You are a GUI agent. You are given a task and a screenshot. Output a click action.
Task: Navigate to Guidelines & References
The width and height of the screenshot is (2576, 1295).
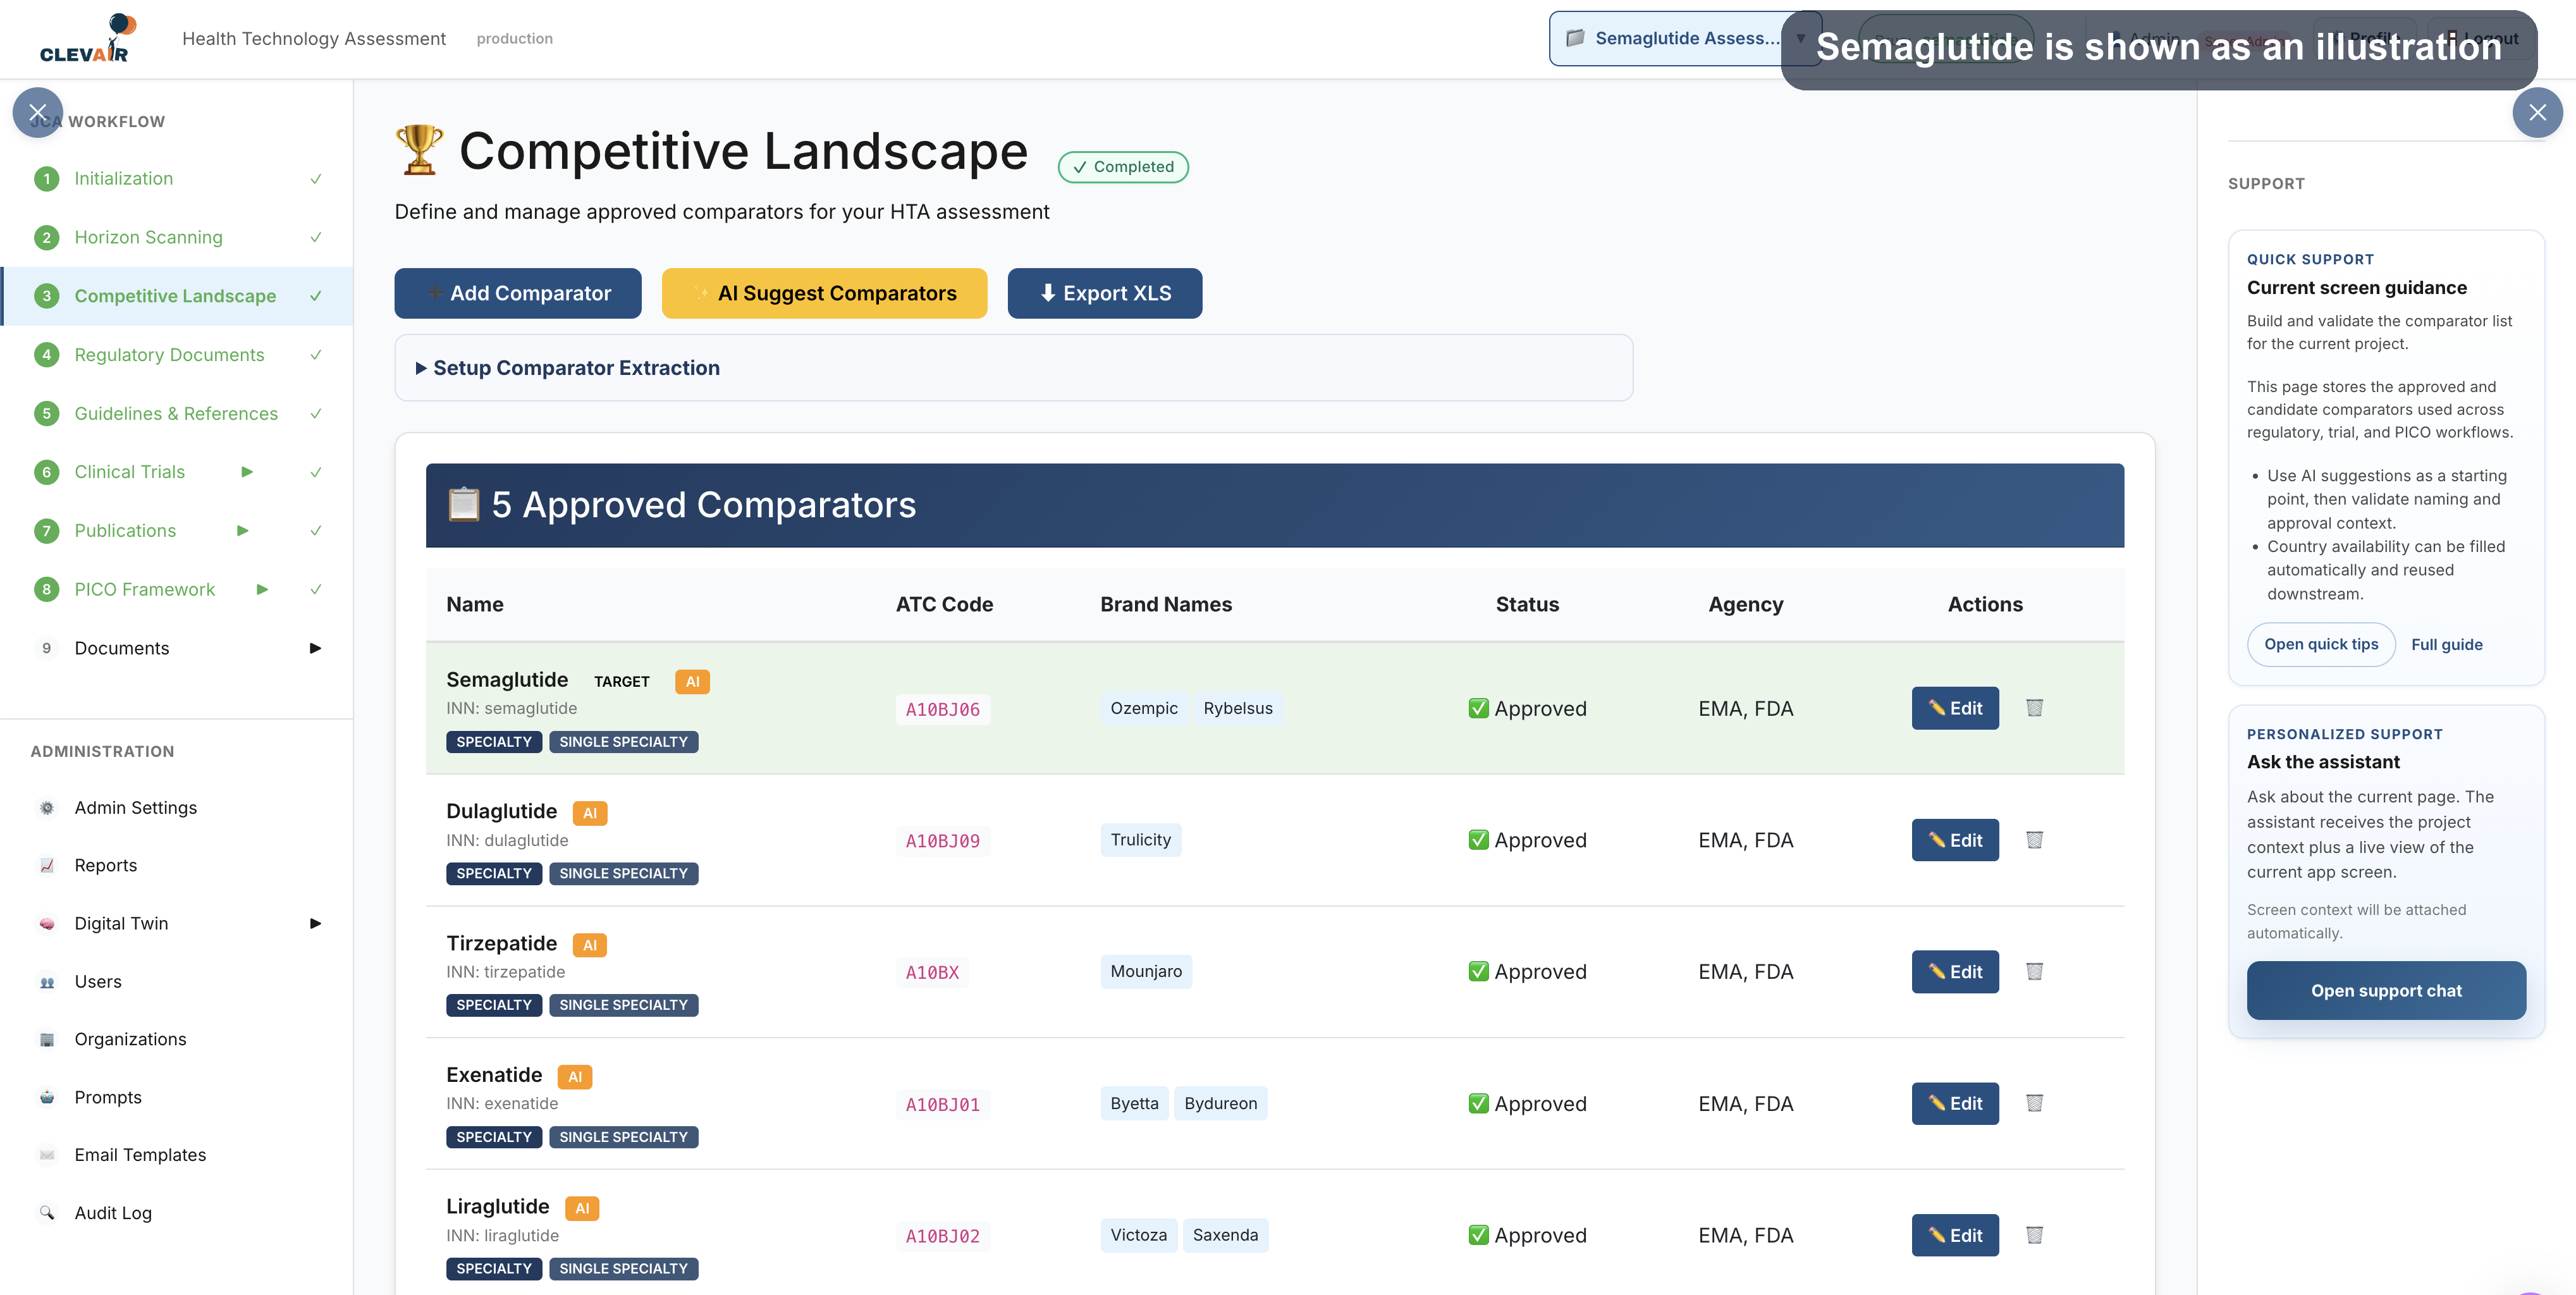pos(176,414)
